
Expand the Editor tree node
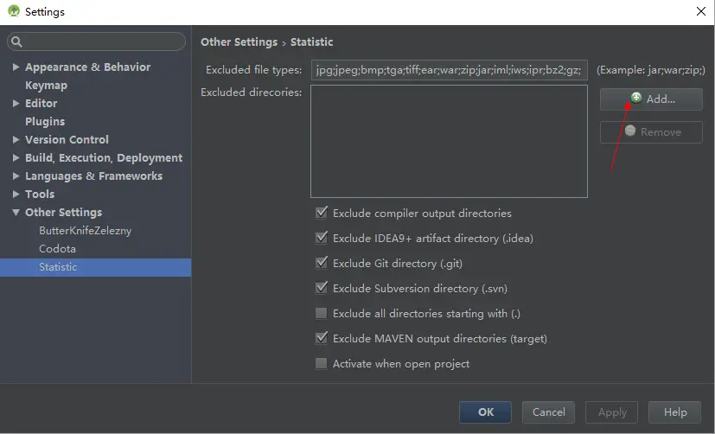point(16,104)
